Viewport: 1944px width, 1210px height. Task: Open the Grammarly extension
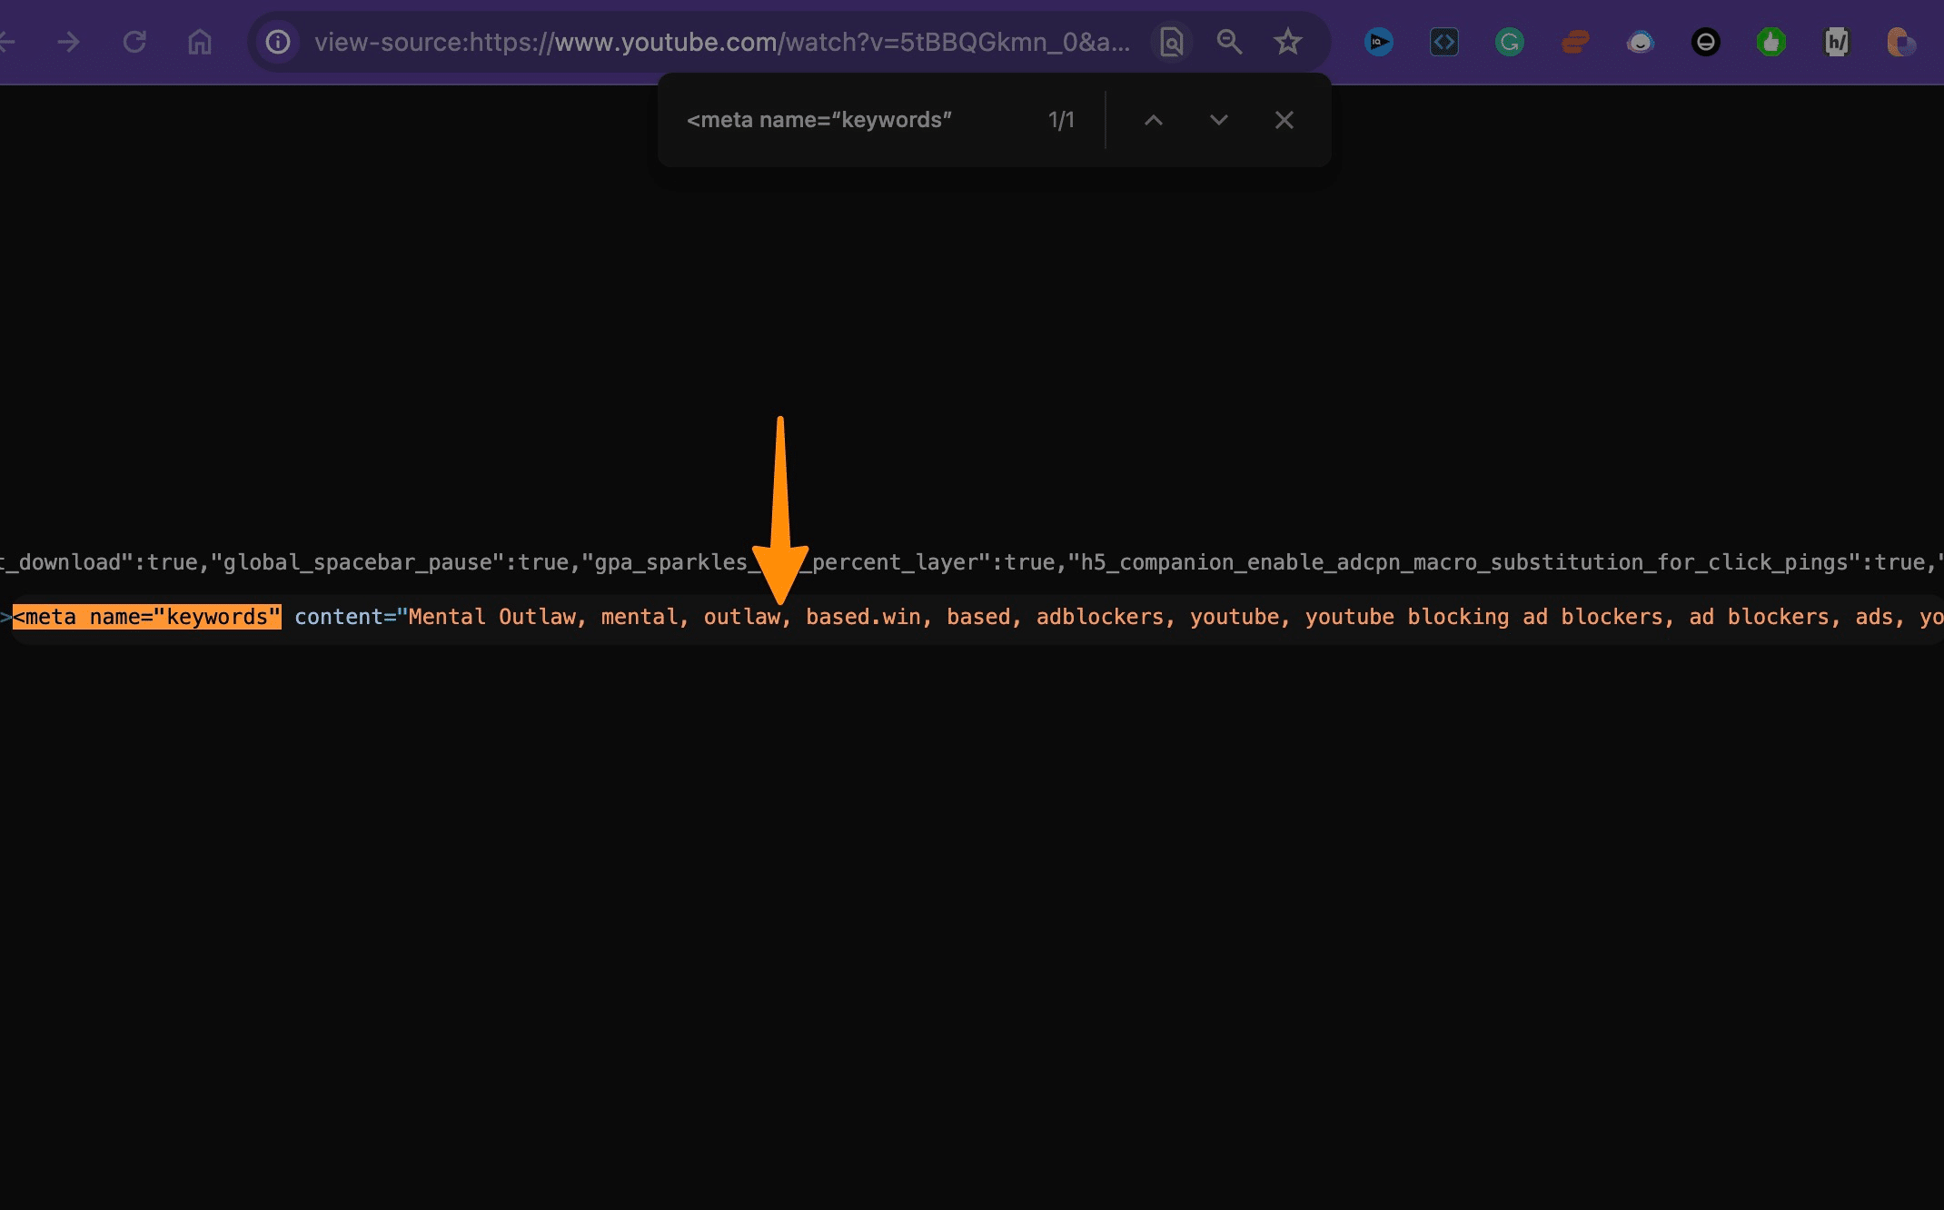[x=1510, y=42]
